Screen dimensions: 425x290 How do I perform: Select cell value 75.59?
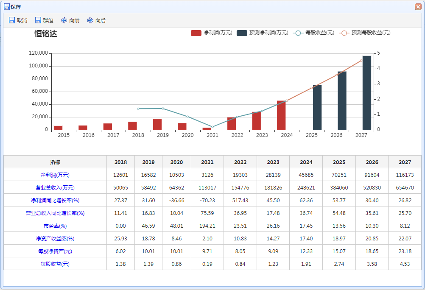click(207, 213)
